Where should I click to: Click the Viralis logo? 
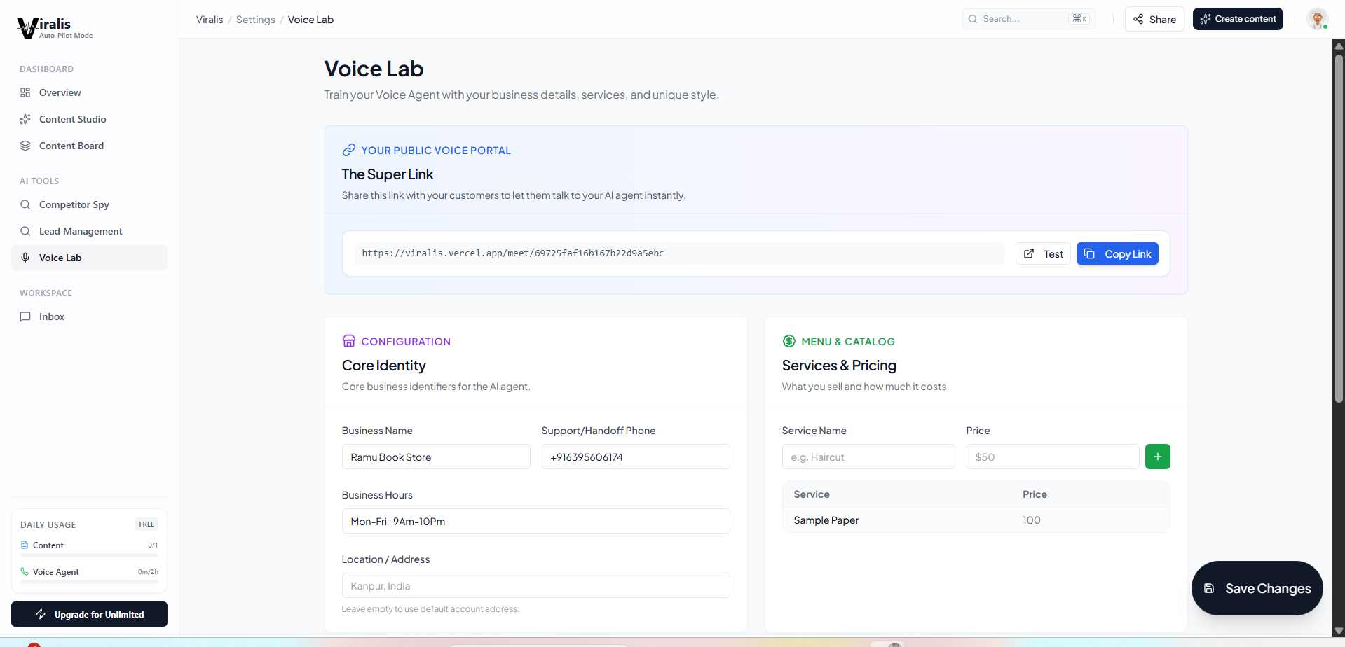point(55,27)
